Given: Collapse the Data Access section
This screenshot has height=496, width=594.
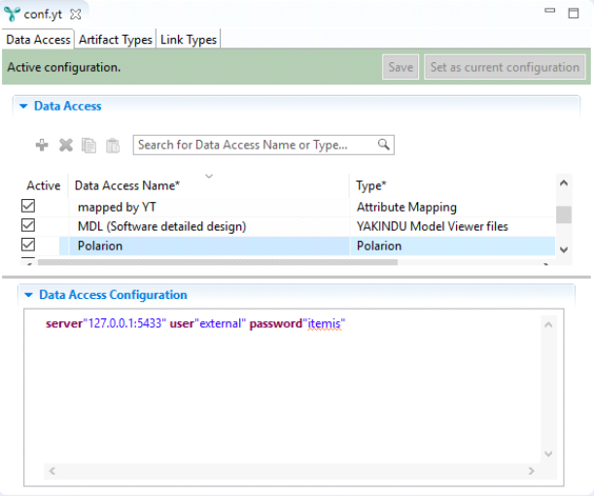Looking at the screenshot, I should (23, 107).
